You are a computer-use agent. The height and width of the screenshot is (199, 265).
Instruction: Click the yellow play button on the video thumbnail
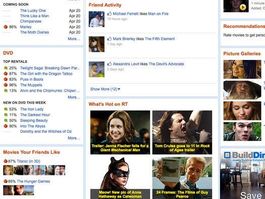click(x=243, y=7)
